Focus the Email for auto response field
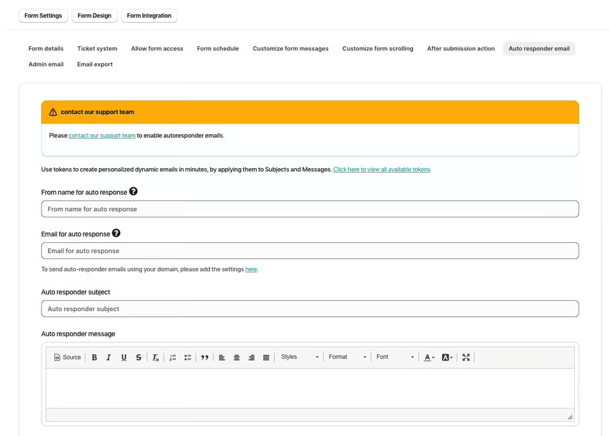This screenshot has height=436, width=610. pos(310,251)
